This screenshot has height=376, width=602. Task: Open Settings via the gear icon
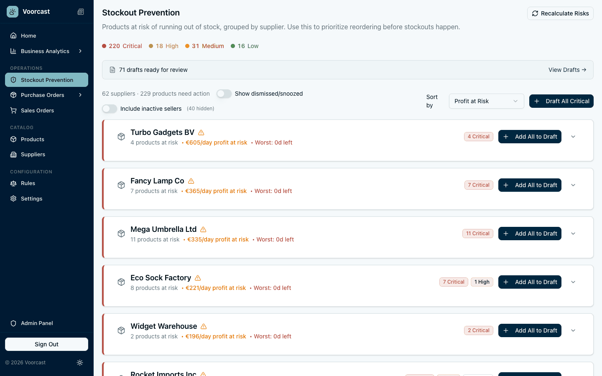[13, 198]
